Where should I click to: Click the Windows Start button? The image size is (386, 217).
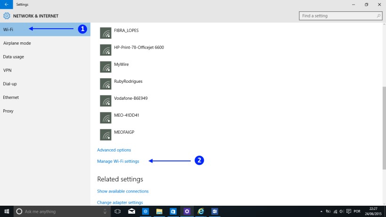point(7,211)
